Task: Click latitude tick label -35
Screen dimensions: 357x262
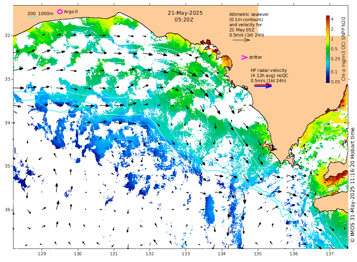Action: (7, 166)
